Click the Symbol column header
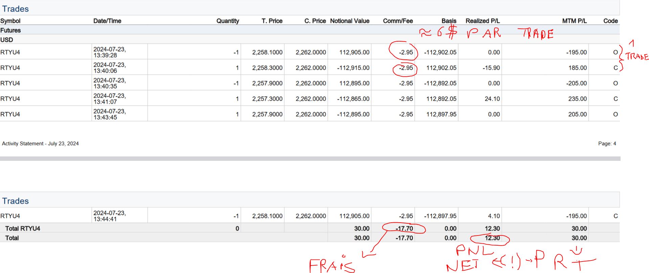 pyautogui.click(x=10, y=21)
